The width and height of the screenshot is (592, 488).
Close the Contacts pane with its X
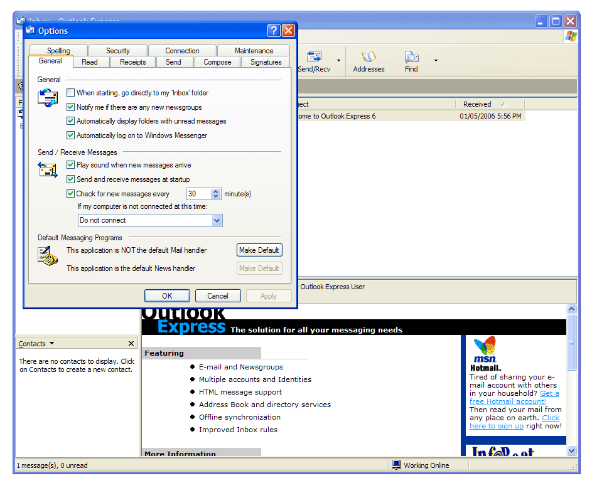(131, 343)
